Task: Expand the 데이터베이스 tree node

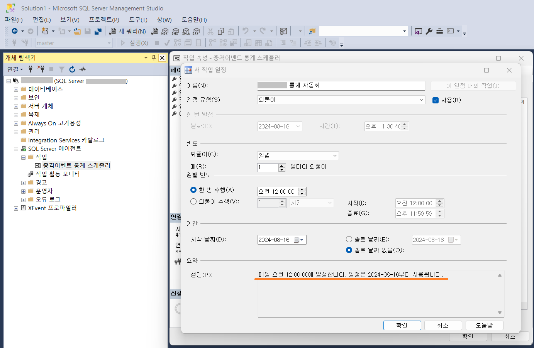Action: 16,90
